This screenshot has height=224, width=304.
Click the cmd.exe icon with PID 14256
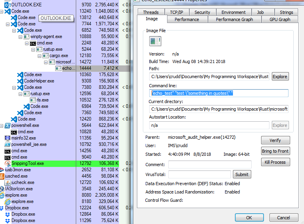coord(8,151)
